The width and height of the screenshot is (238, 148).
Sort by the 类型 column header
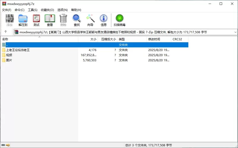point(132,39)
